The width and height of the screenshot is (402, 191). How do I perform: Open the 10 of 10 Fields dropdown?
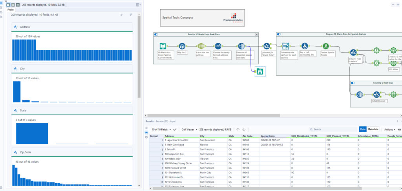[x=161, y=129]
